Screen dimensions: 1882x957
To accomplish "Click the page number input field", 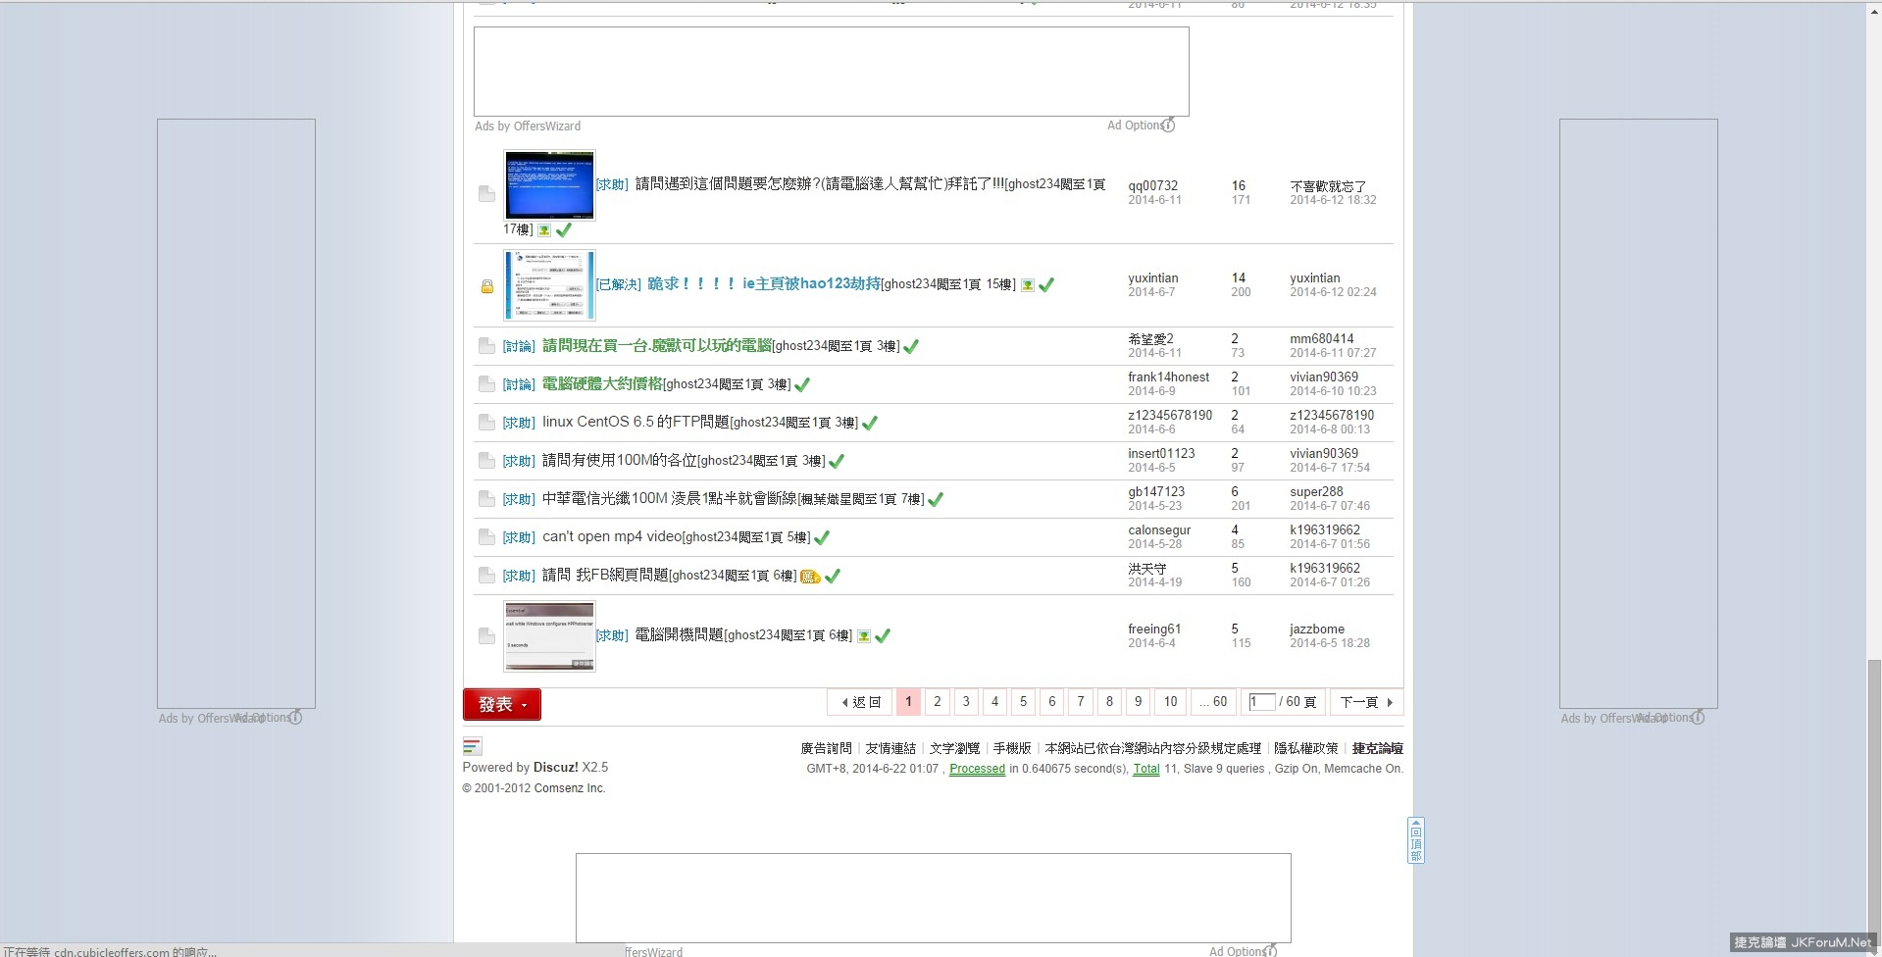I will 1261,702.
